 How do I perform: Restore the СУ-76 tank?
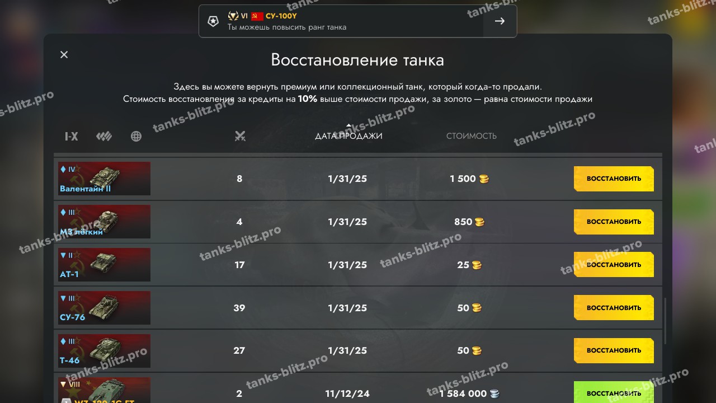pyautogui.click(x=614, y=308)
